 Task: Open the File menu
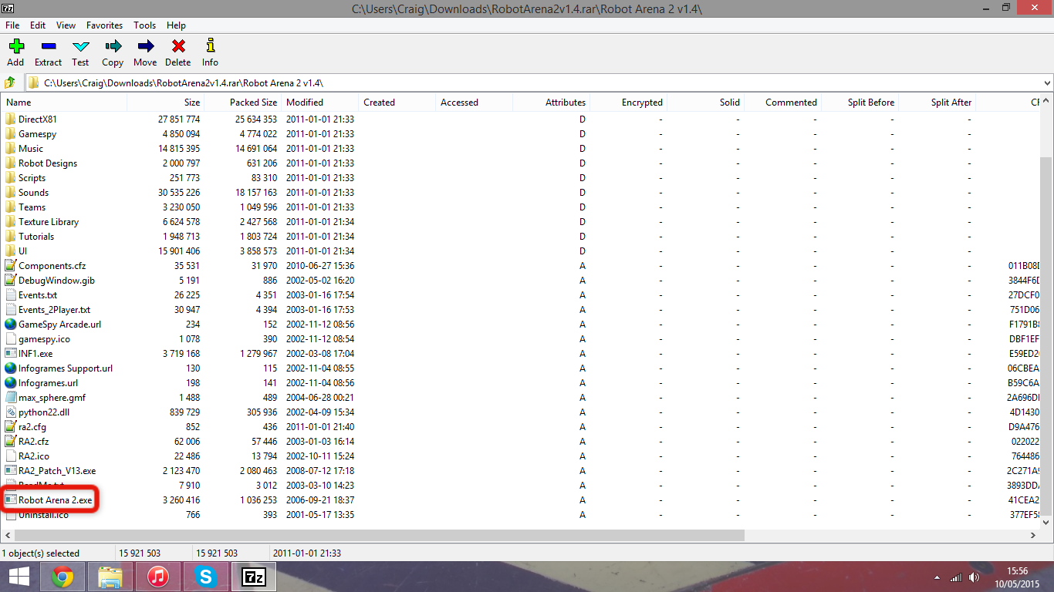click(x=12, y=25)
